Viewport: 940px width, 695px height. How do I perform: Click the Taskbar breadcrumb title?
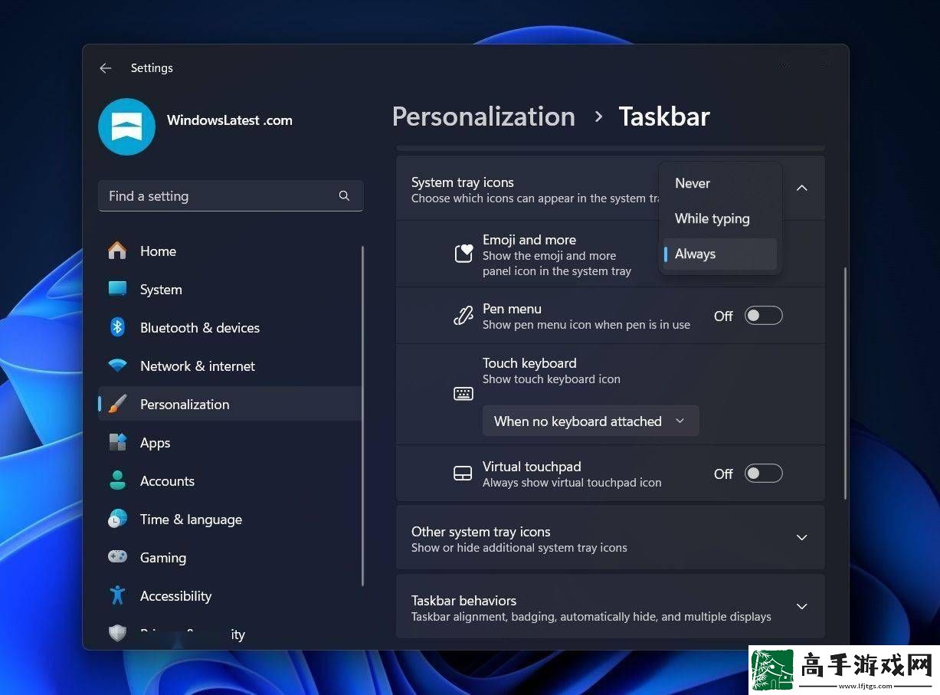tap(664, 116)
